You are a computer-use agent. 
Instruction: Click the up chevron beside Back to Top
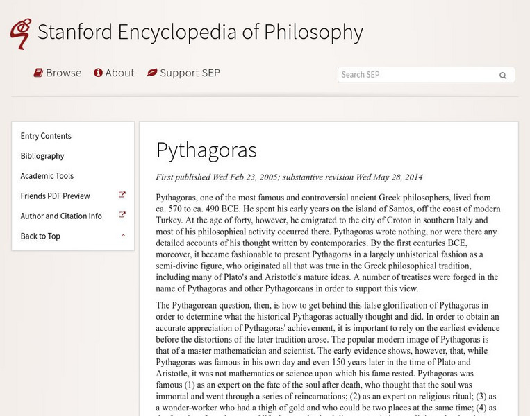(x=123, y=236)
